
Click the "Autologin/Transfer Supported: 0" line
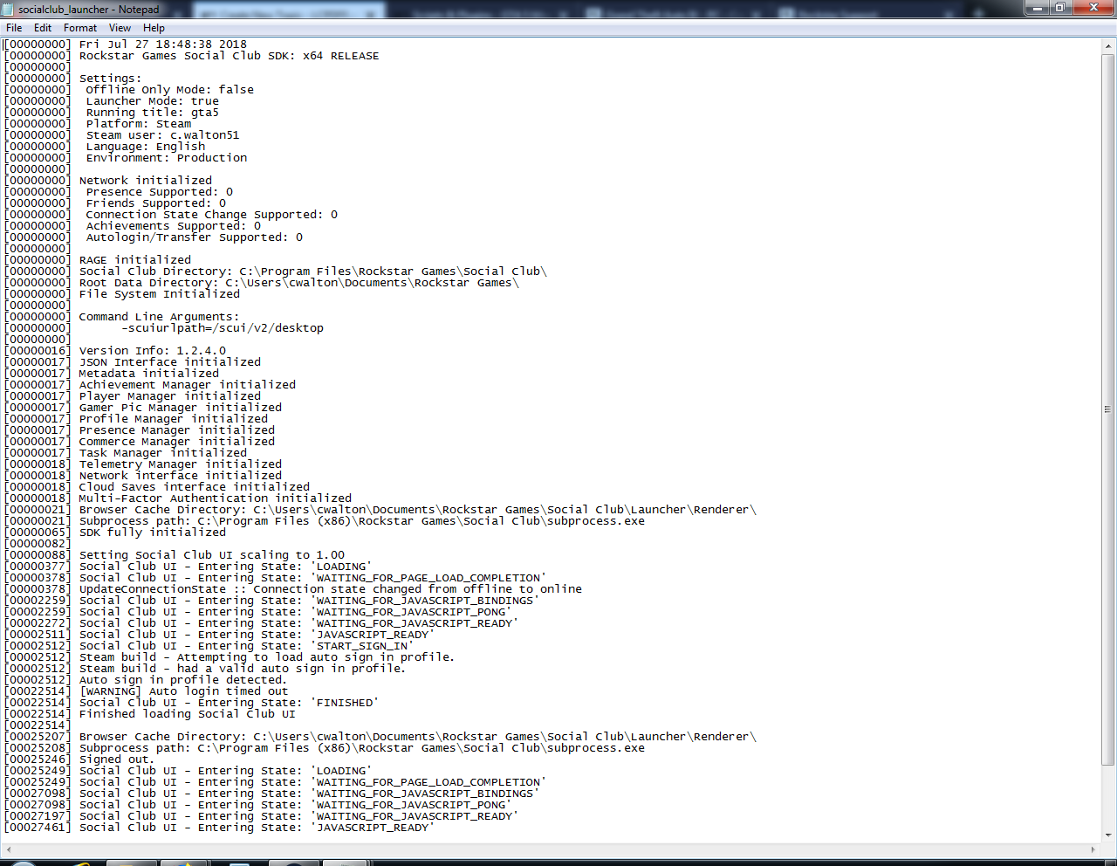(x=195, y=237)
